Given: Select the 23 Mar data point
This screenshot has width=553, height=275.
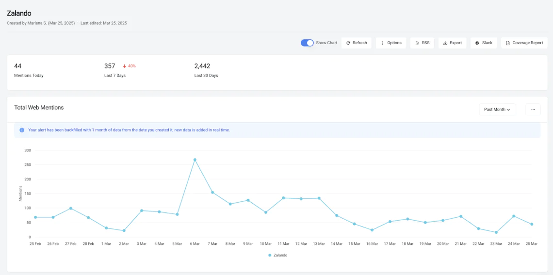Looking at the screenshot, I should tap(496, 232).
